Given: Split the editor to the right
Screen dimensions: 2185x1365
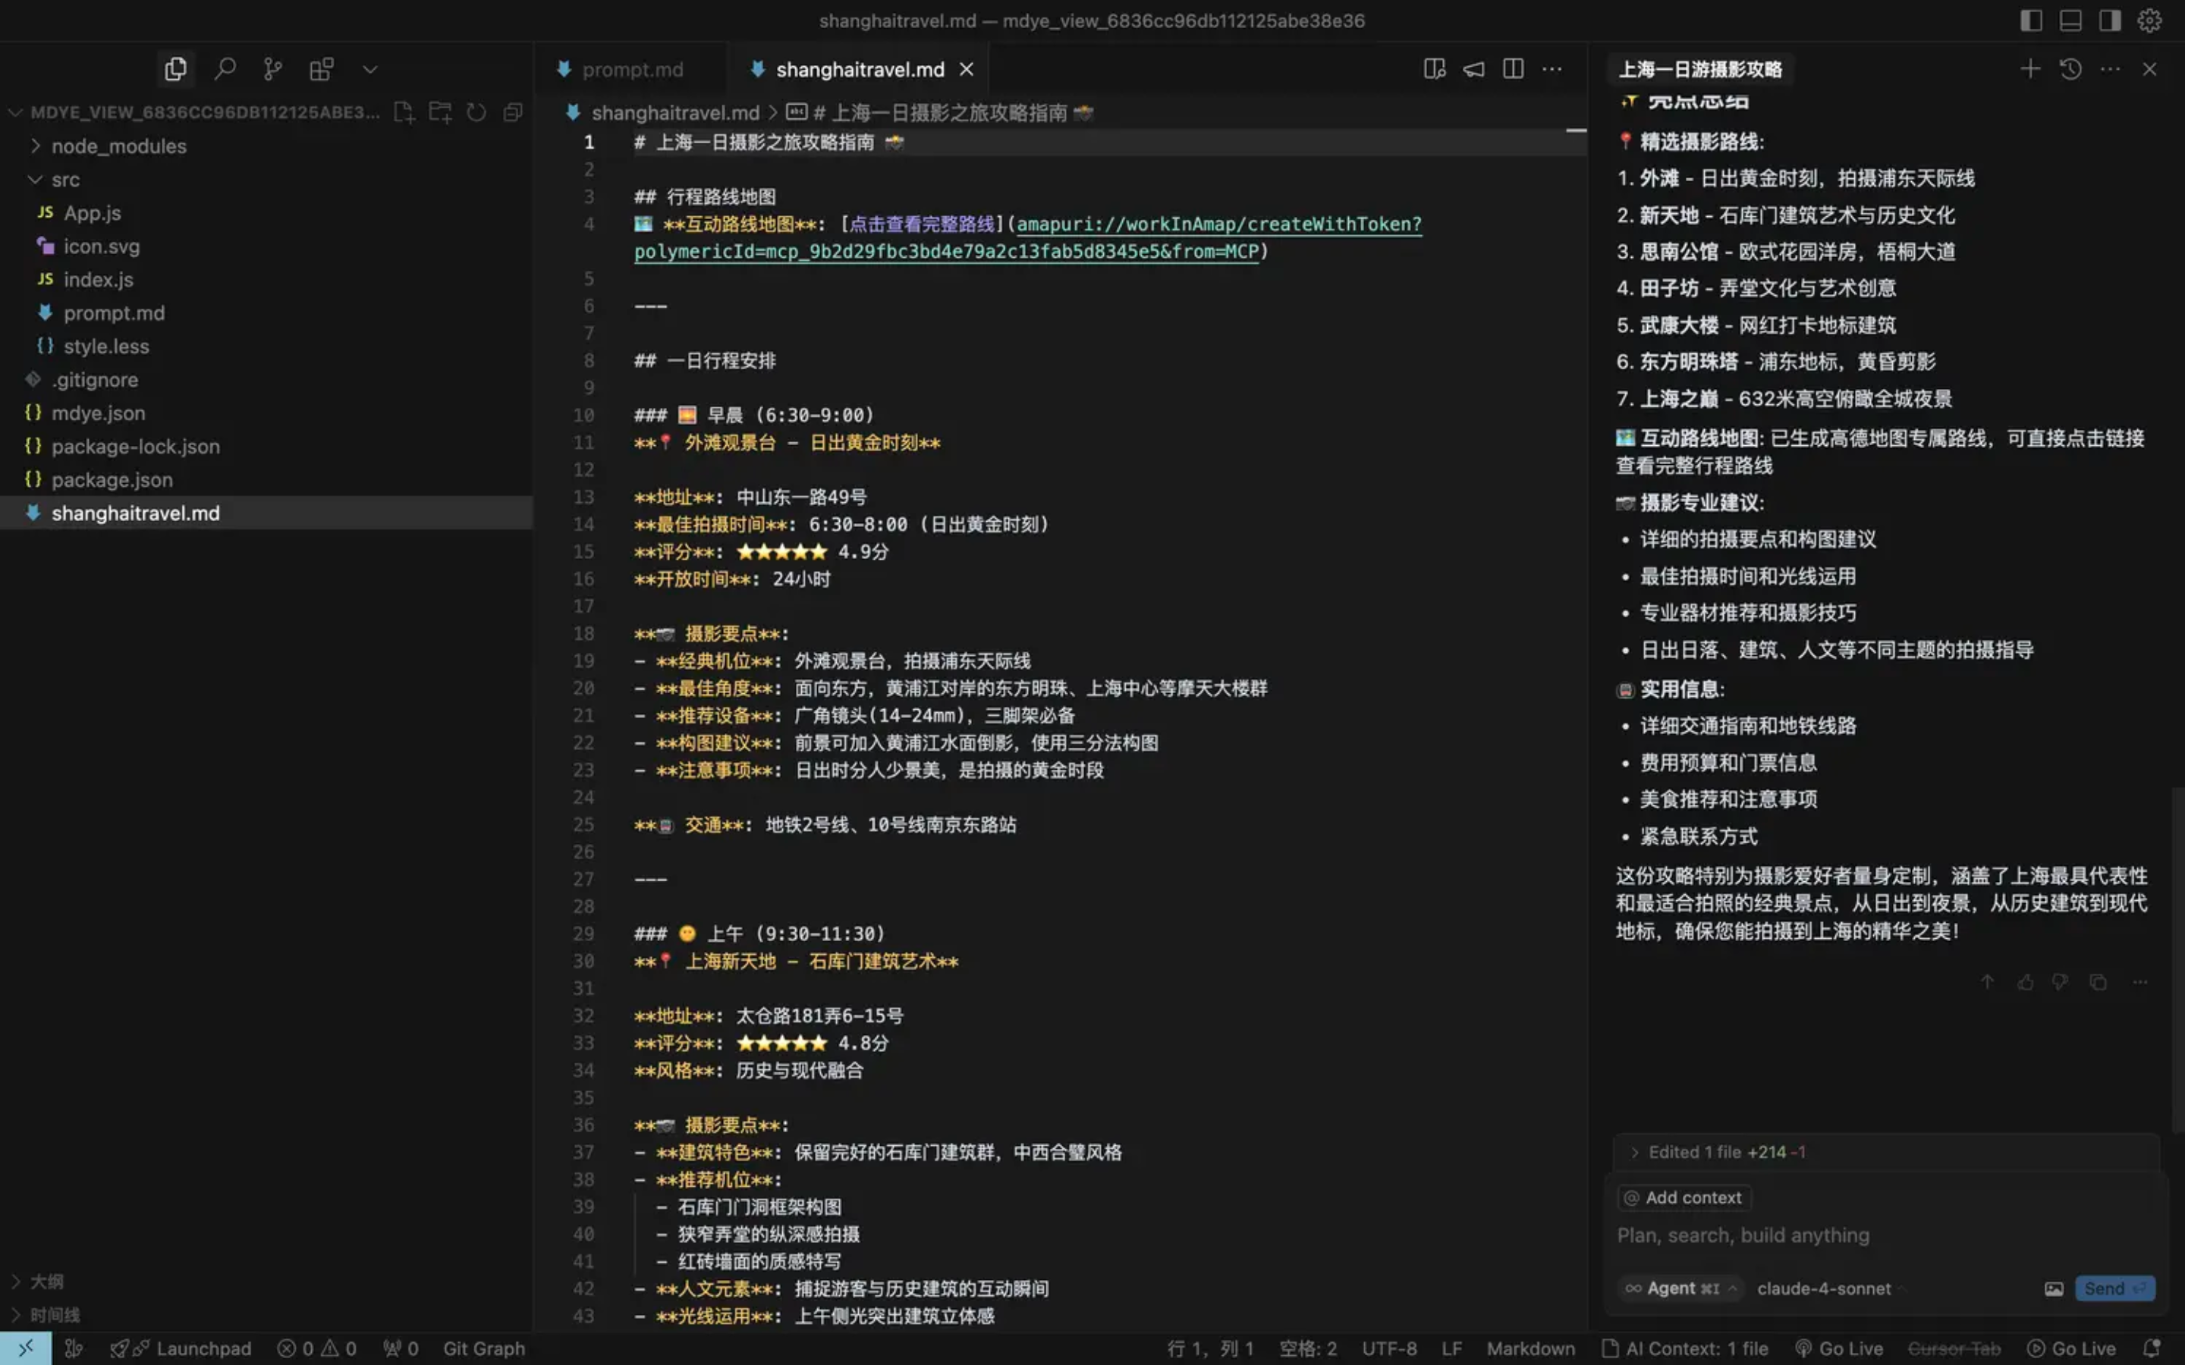Looking at the screenshot, I should tap(1514, 68).
